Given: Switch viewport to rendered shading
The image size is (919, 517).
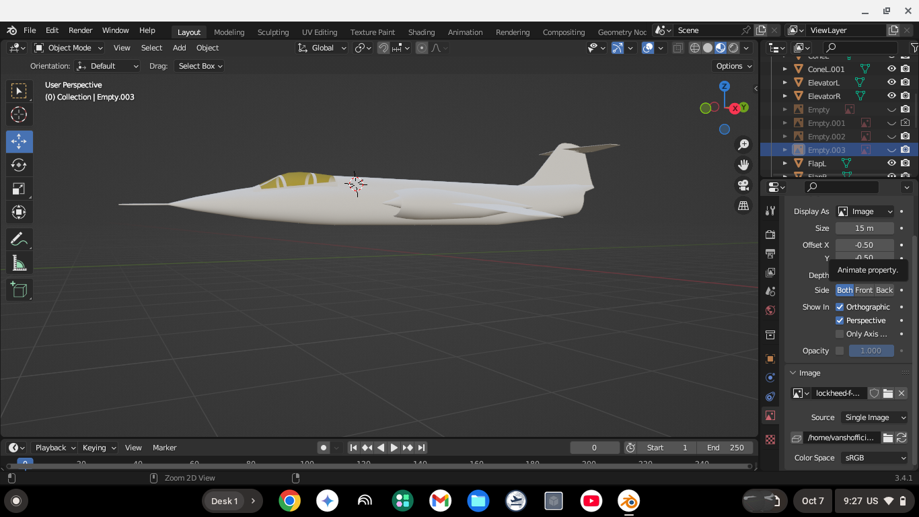Looking at the screenshot, I should point(733,48).
